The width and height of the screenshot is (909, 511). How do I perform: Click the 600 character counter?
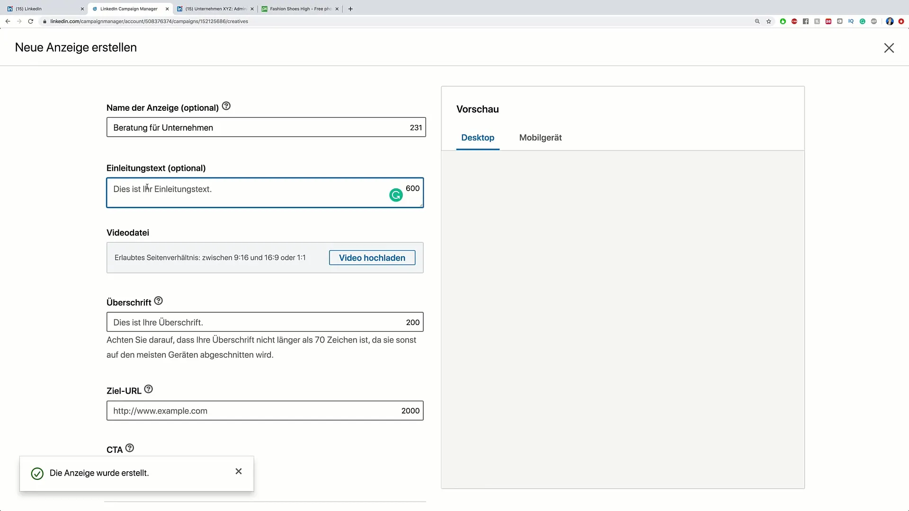tap(413, 188)
